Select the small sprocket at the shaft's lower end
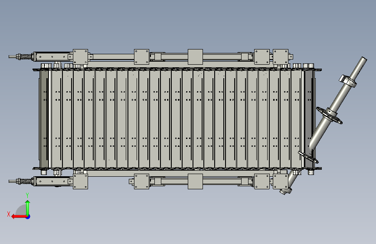The image size is (376, 244). (x=308, y=157)
